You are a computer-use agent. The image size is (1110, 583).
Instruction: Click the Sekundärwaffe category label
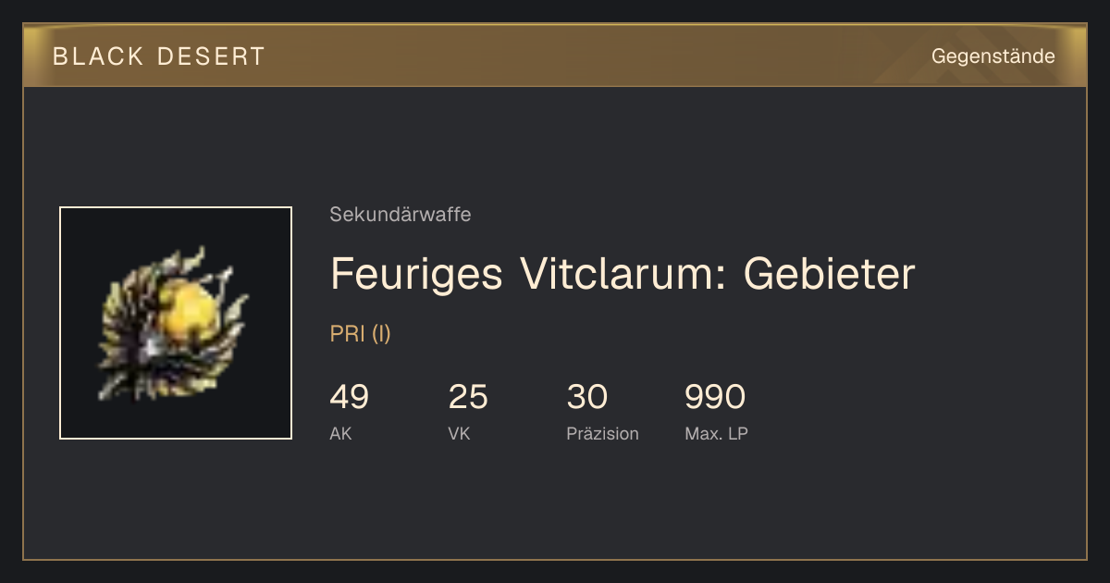coord(401,215)
